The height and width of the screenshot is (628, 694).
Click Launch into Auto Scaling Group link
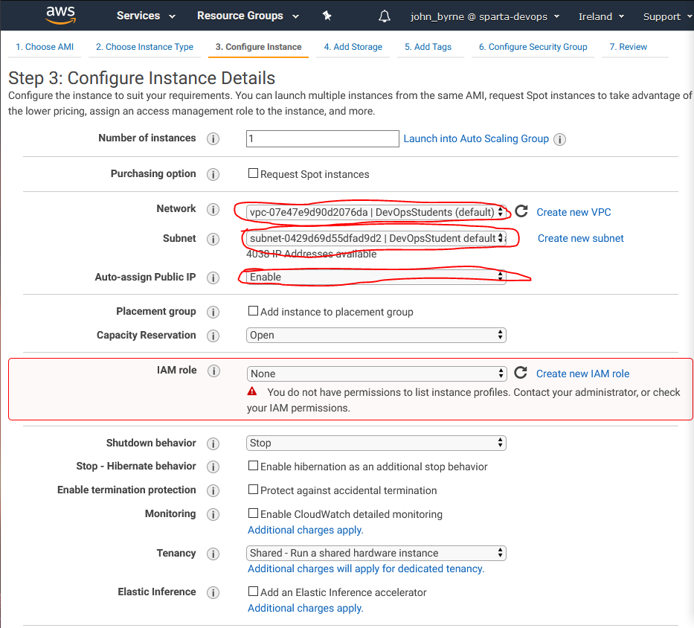point(476,138)
